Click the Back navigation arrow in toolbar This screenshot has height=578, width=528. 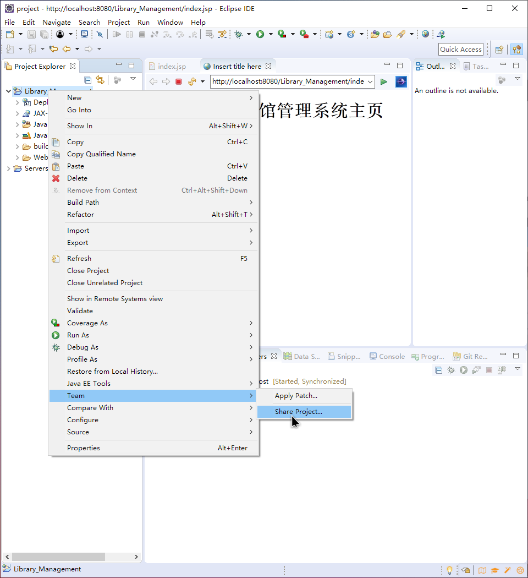[67, 48]
